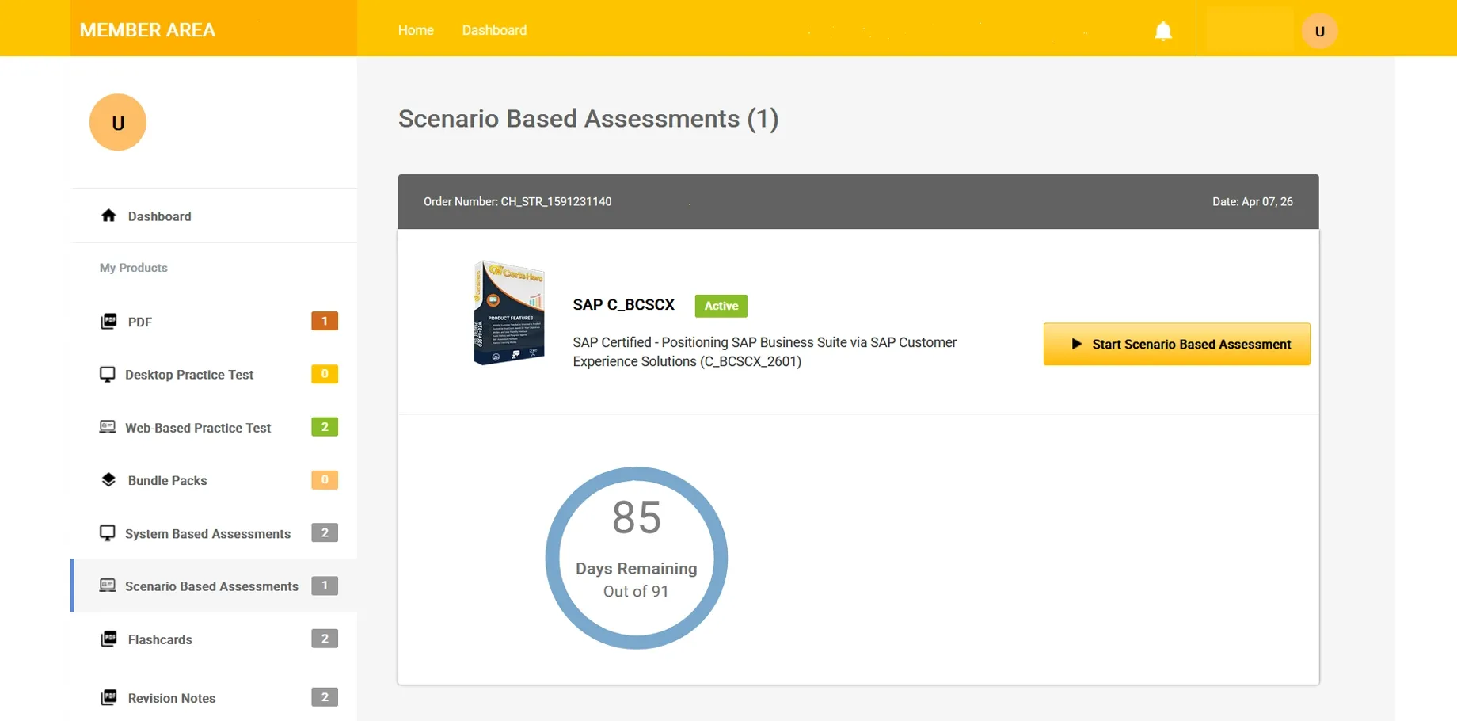Select the PDF icon in the sidebar
This screenshot has width=1457, height=721.
[x=108, y=321]
